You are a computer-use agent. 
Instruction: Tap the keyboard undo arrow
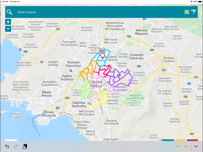7,146
